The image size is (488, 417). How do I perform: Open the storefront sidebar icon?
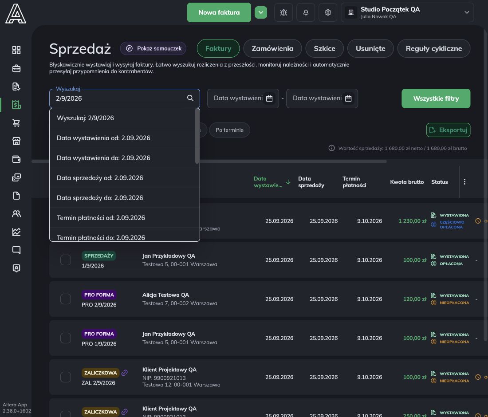pyautogui.click(x=16, y=141)
